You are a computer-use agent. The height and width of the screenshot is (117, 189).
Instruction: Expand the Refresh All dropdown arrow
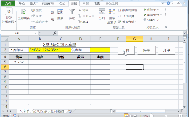pos(24,22)
